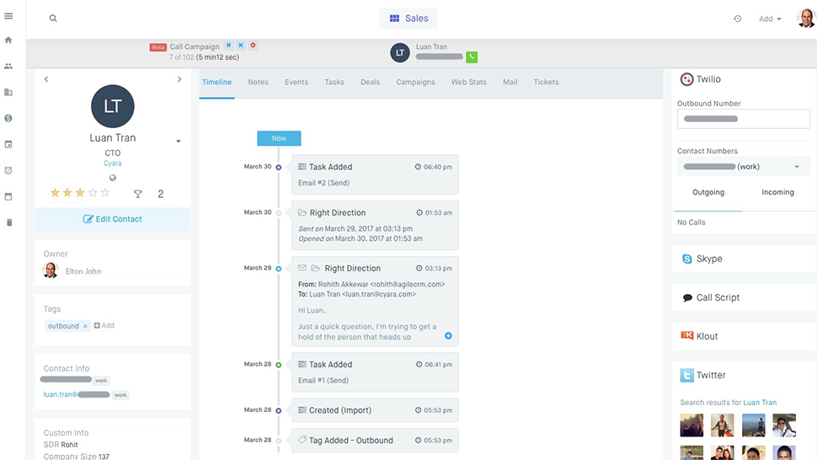Select the Incoming calls tab
This screenshot has height=460, width=817.
777,192
